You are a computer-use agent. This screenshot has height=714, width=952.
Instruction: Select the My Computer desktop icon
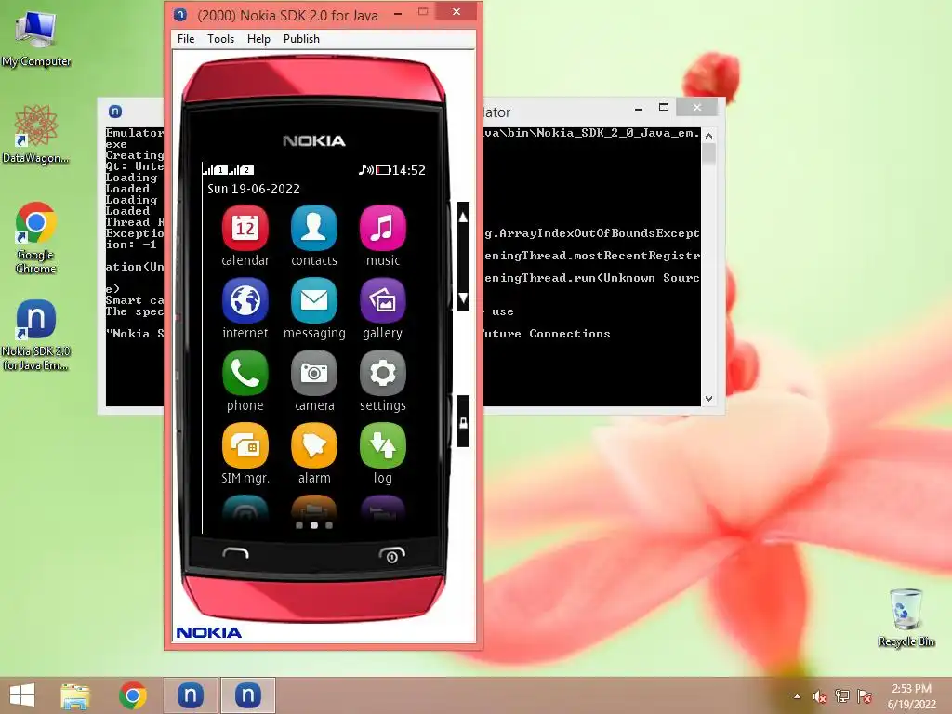(36, 39)
